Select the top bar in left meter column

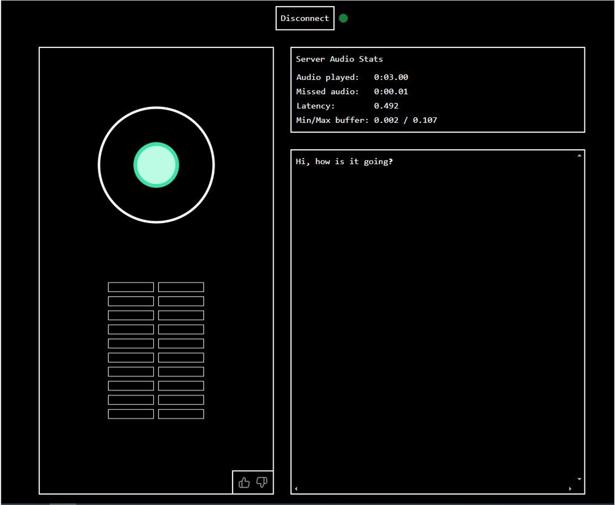[131, 287]
